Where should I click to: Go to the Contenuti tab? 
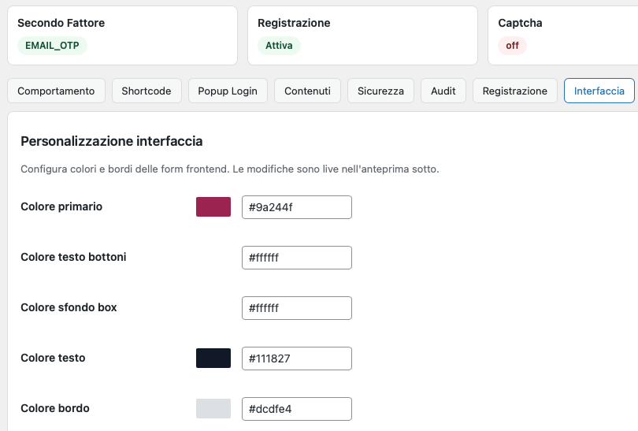point(307,91)
